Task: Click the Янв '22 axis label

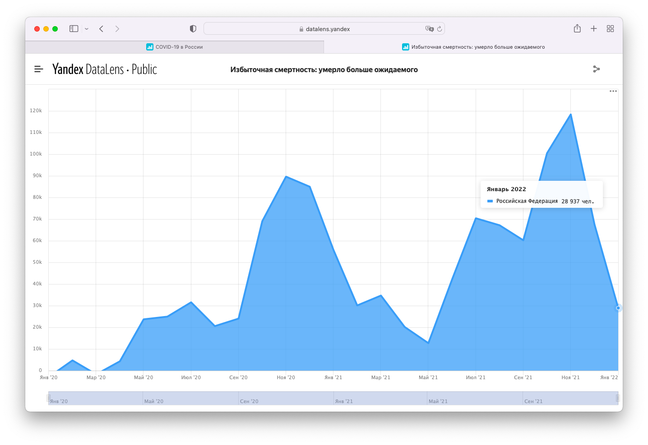Action: (x=609, y=377)
